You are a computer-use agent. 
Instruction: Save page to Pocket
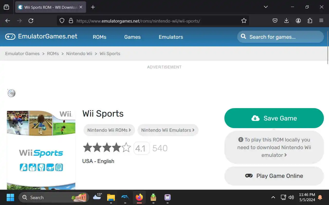coord(275,21)
